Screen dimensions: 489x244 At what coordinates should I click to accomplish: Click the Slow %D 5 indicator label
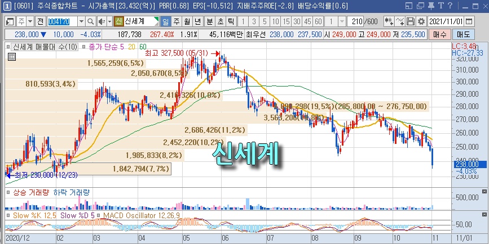point(77,215)
